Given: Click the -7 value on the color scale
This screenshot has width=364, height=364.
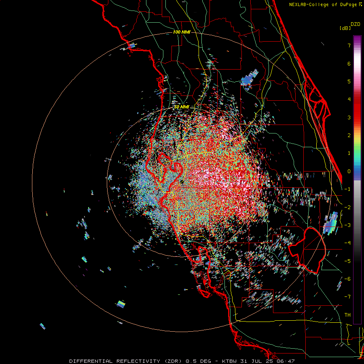Looking at the screenshot, I should (x=347, y=297).
